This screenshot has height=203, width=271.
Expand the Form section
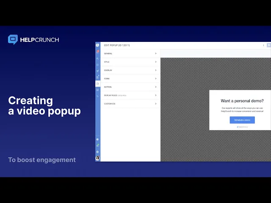(130, 79)
